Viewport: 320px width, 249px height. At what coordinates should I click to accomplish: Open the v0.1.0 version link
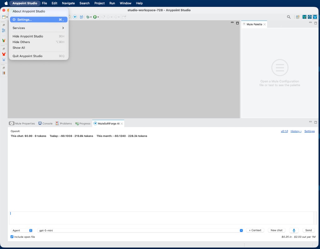click(284, 131)
